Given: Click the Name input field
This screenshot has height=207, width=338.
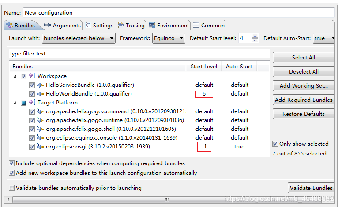Looking at the screenshot, I should pyautogui.click(x=179, y=12).
